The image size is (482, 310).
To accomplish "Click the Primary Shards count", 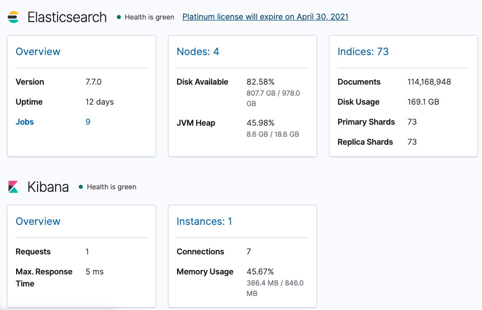I will tap(412, 122).
